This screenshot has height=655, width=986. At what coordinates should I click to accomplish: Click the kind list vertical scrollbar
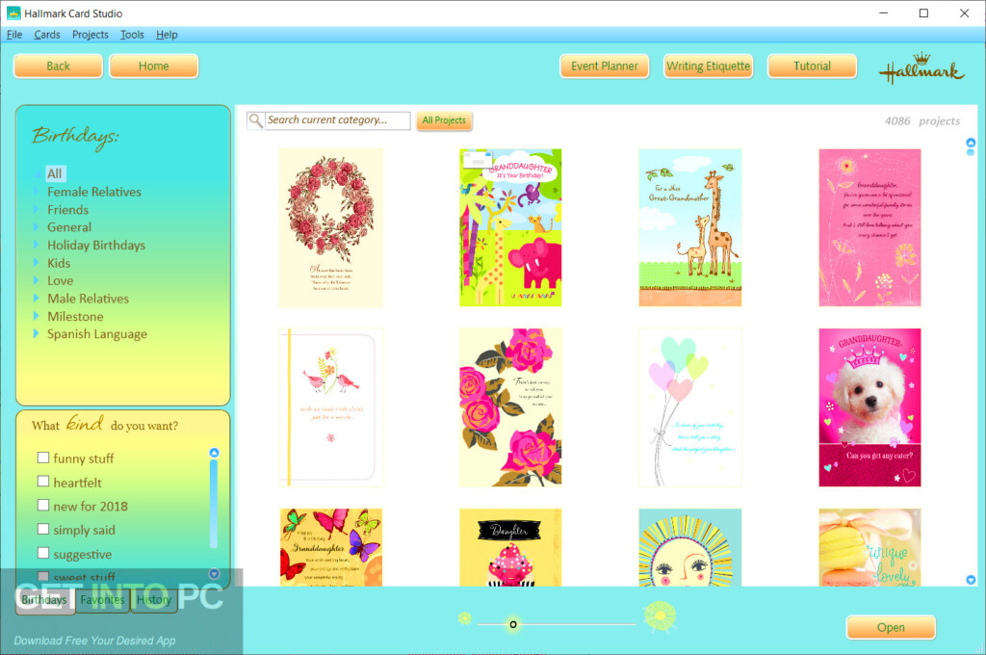point(214,504)
